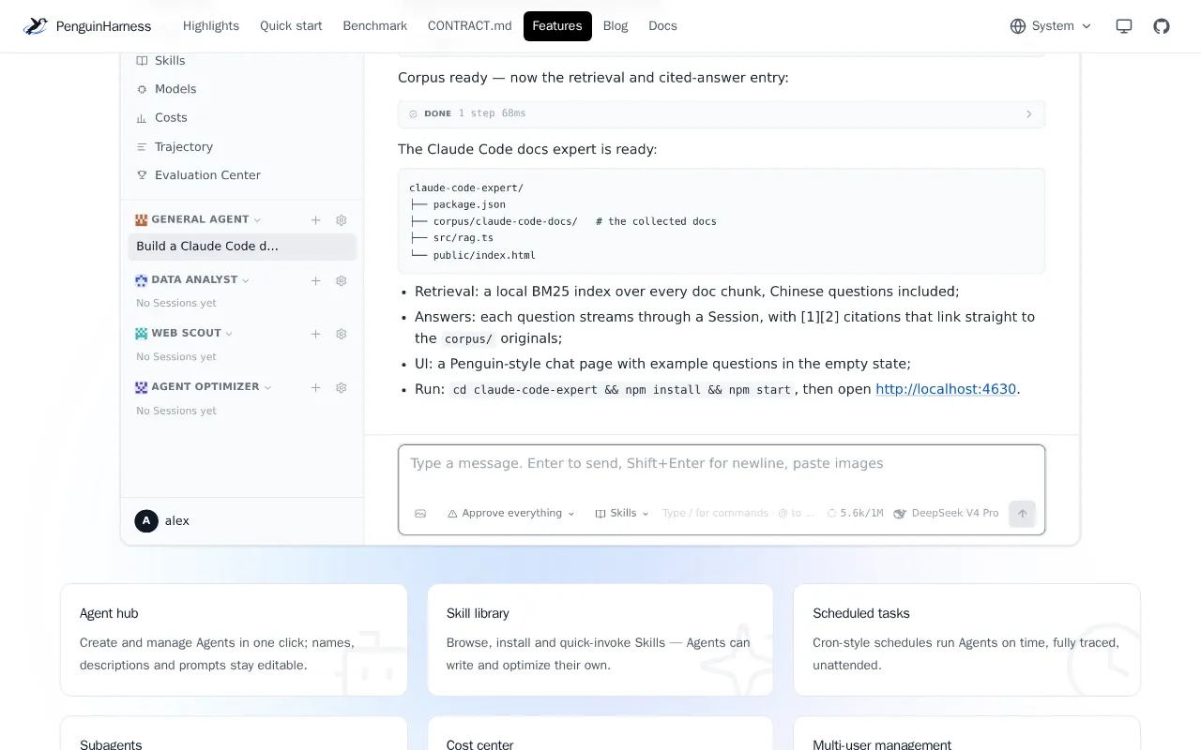The image size is (1201, 750).
Task: Click the Web Scout avatar icon
Action: [x=141, y=334]
